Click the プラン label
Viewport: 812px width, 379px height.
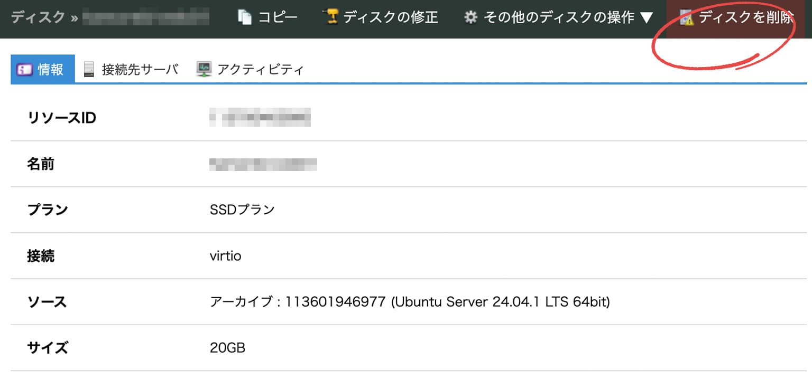(48, 210)
